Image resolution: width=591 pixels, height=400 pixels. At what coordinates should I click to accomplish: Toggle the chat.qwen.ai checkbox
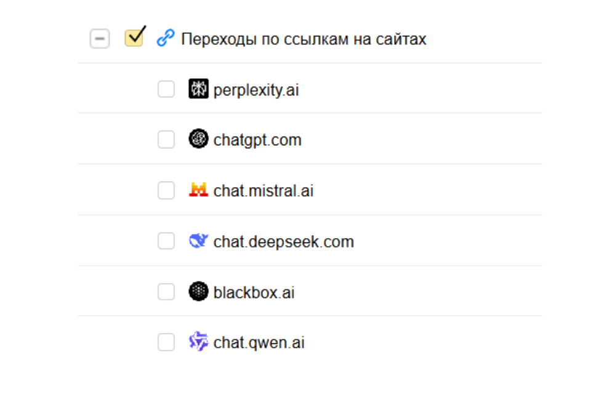tap(166, 342)
